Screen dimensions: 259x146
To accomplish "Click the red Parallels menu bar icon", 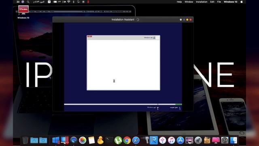I will (88, 2).
